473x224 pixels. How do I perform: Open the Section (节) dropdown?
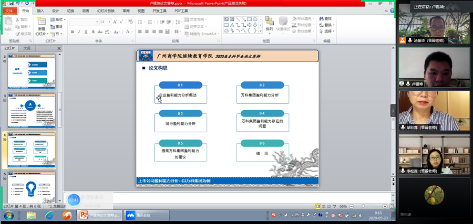click(56, 34)
